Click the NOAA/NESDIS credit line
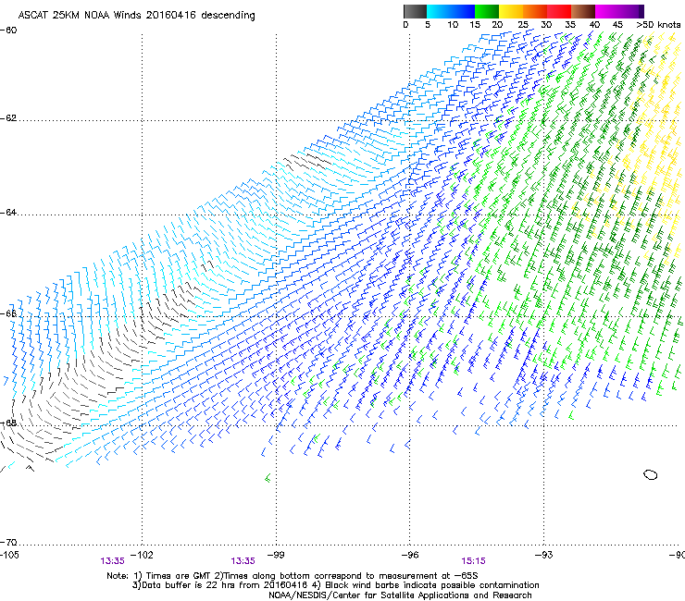 point(400,595)
